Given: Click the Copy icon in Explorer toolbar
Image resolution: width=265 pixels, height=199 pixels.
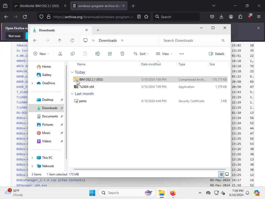Looking at the screenshot, I should pos(73,54).
